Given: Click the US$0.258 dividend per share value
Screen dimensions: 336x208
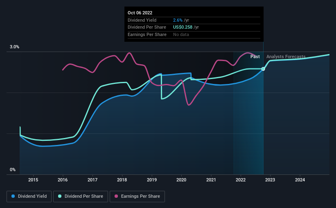Looking at the screenshot, I should [183, 27].
